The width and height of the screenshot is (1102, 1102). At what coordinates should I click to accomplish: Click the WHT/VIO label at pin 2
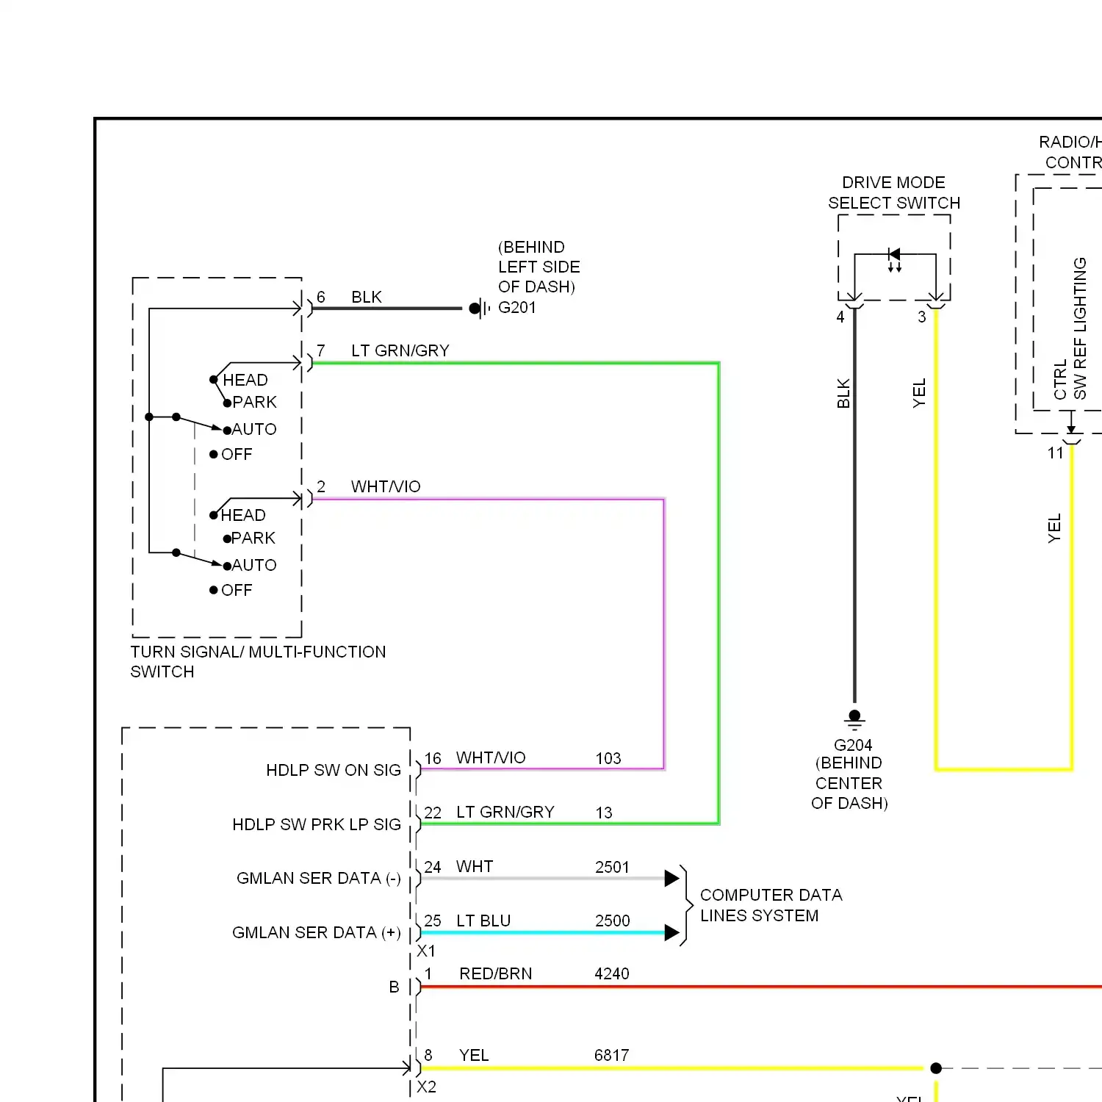386,487
